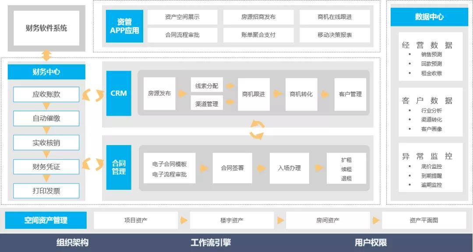Click the 入场办理 box

[289, 168]
